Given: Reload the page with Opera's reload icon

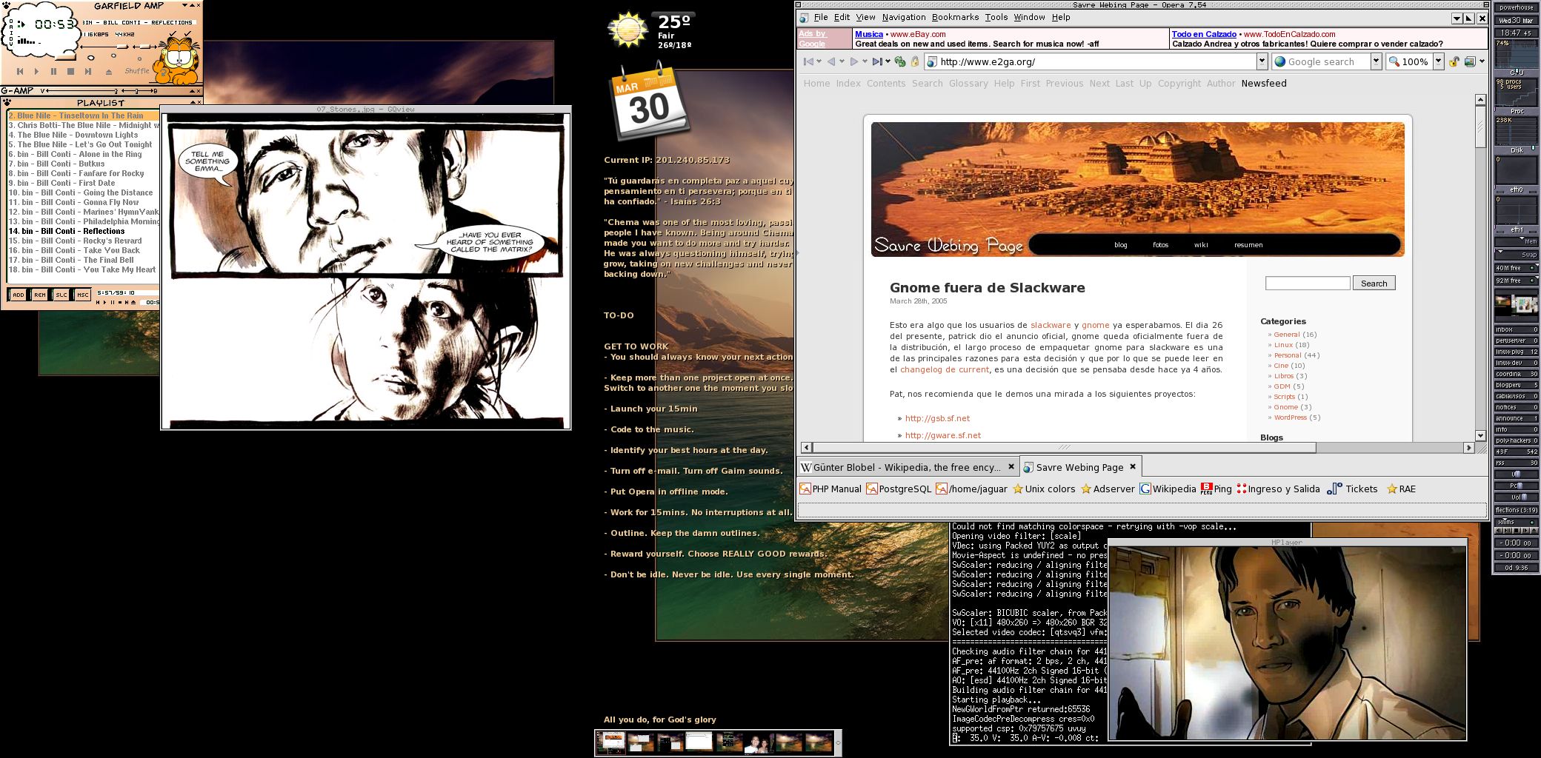Looking at the screenshot, I should [900, 61].
